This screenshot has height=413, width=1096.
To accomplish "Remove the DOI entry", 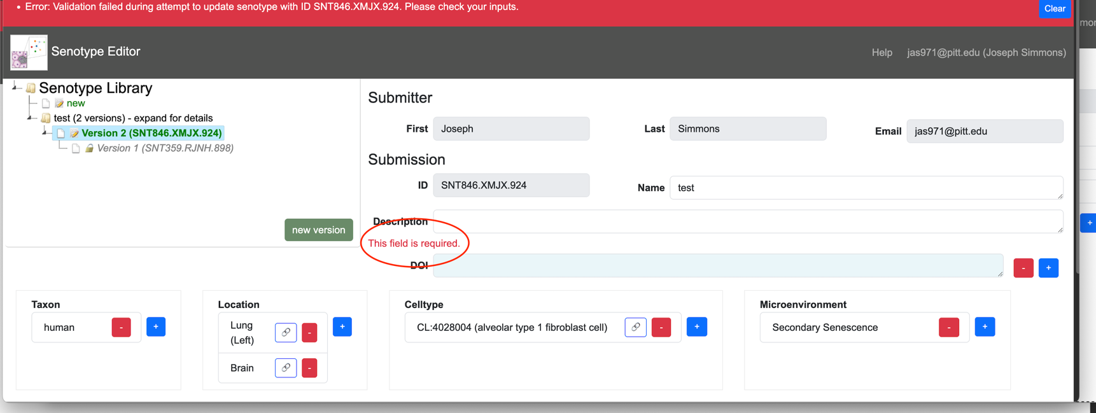I will coord(1023,268).
